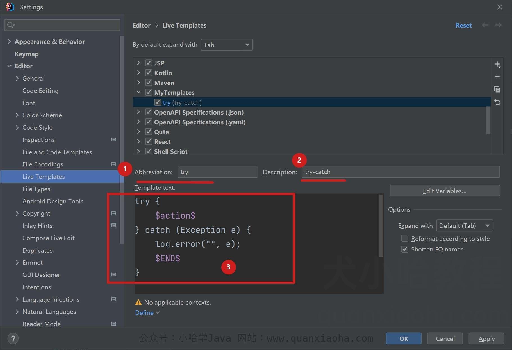
Task: Open help with the question mark icon
Action: click(13, 338)
